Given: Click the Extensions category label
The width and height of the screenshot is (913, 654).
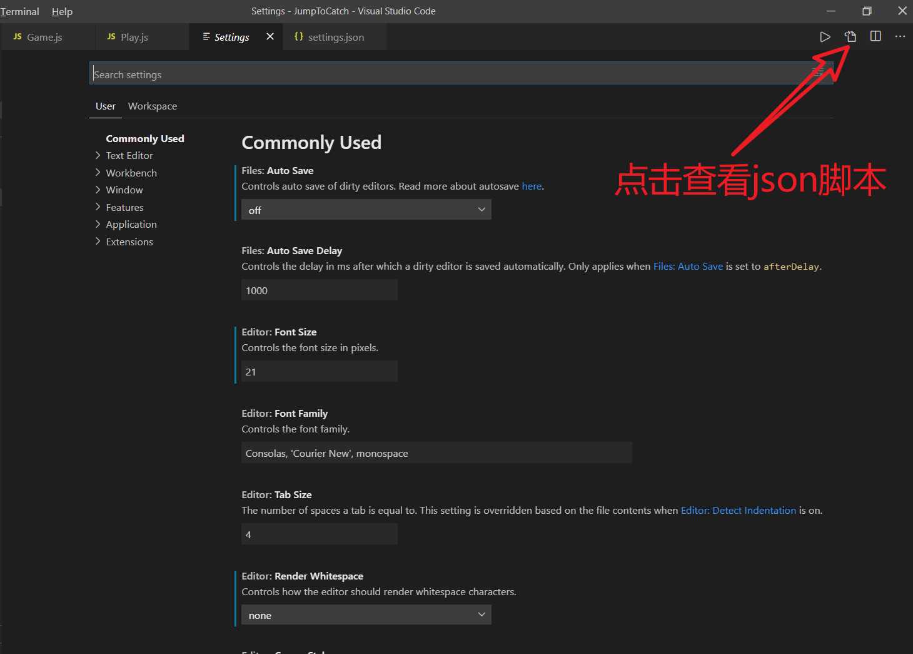Looking at the screenshot, I should pyautogui.click(x=129, y=242).
